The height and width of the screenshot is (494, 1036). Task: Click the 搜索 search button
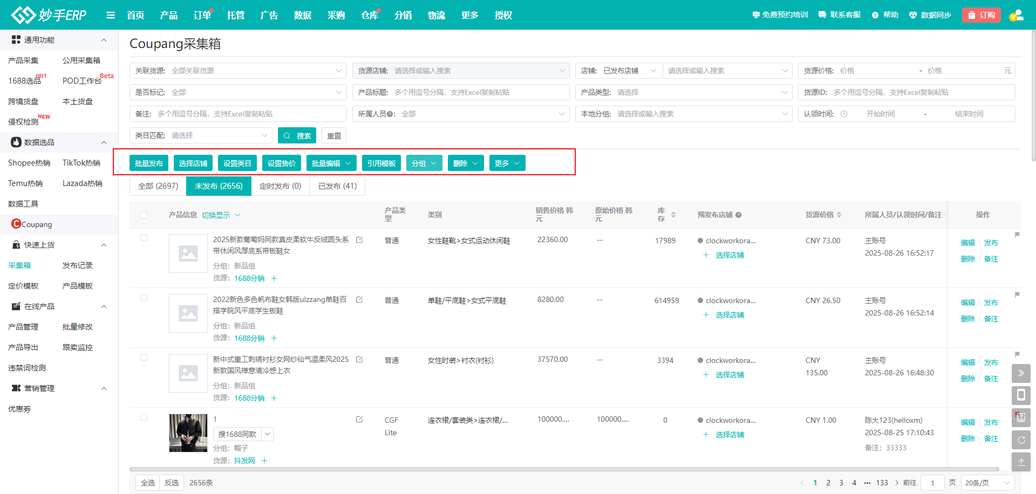click(x=297, y=136)
